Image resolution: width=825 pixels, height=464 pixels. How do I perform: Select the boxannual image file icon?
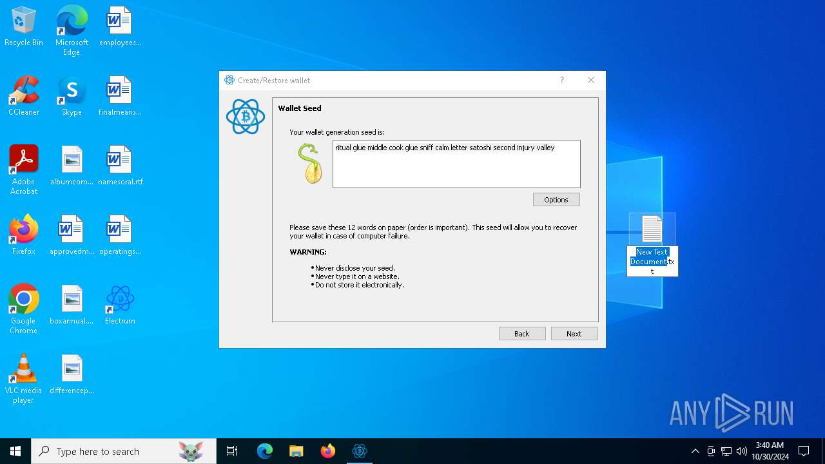click(x=72, y=305)
